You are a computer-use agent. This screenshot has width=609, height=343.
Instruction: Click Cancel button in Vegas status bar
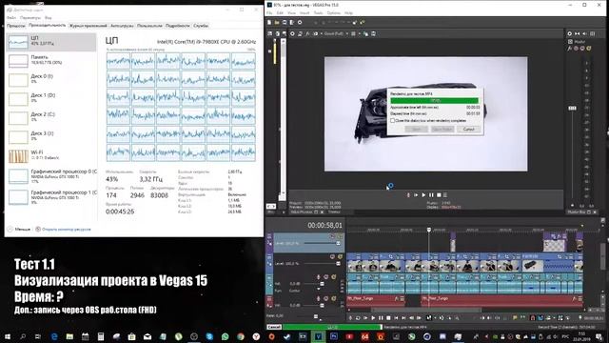pyautogui.click(x=274, y=327)
